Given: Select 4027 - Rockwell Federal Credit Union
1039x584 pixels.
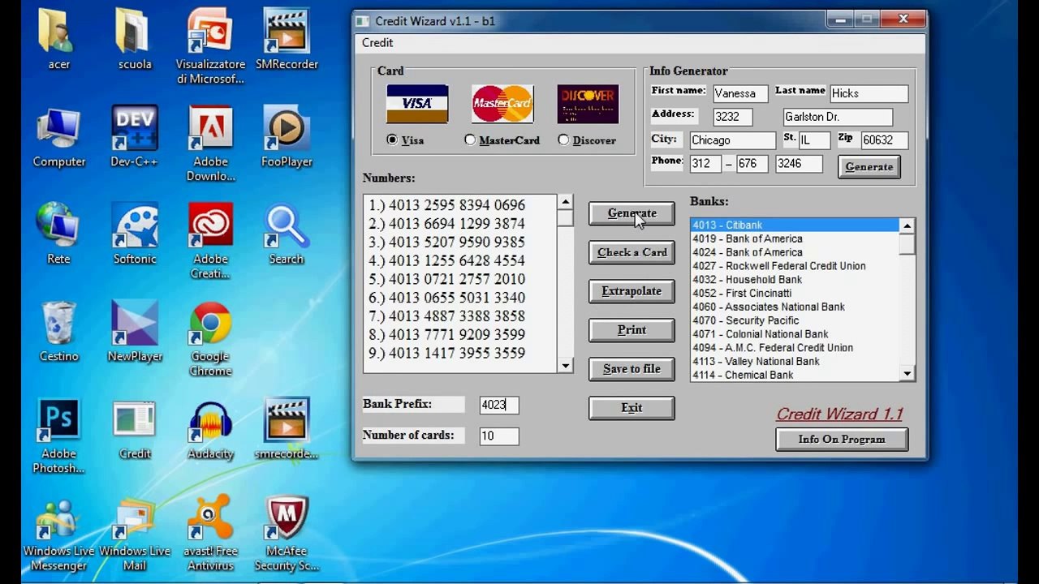Looking at the screenshot, I should tap(795, 266).
